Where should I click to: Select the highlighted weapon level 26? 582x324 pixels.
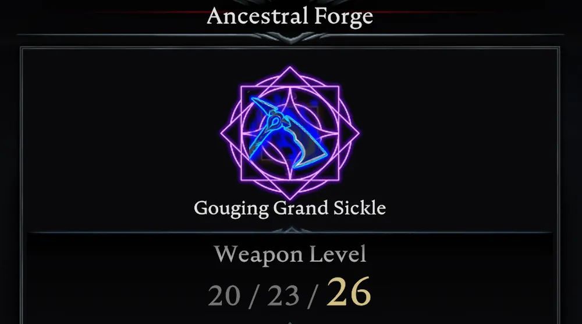[349, 292]
